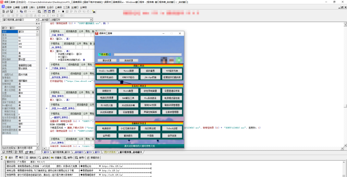Open the R.运行 menu
This screenshot has height=177, width=347.
(50, 7)
